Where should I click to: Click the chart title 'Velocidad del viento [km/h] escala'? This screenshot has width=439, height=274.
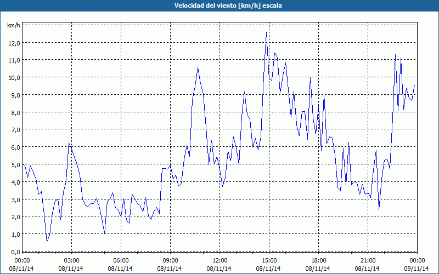click(x=228, y=5)
